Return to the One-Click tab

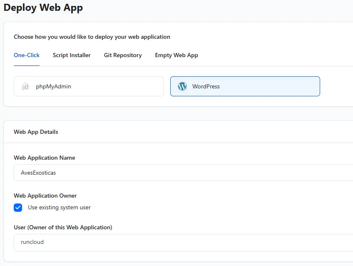26,55
